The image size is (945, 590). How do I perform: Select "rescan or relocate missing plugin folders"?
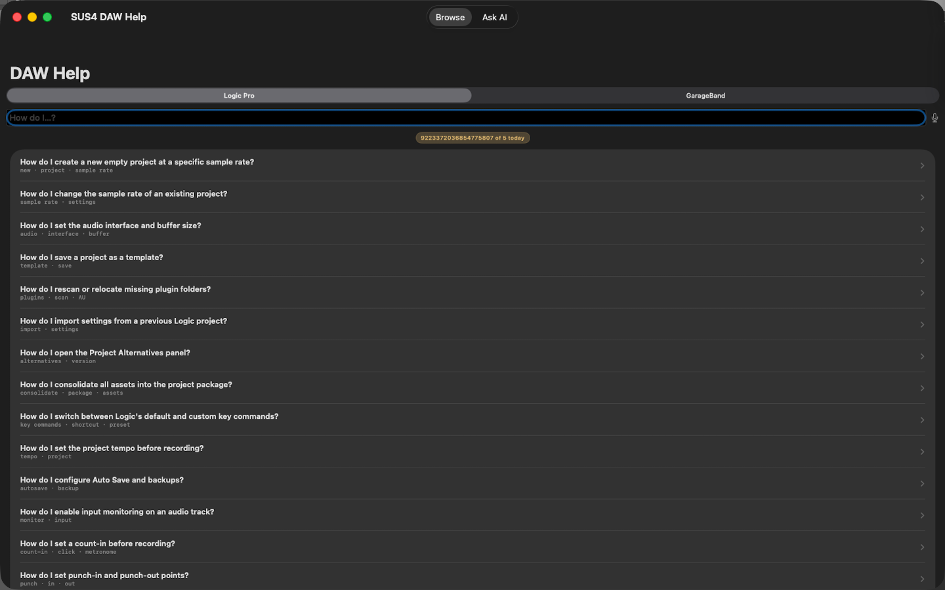click(472, 292)
